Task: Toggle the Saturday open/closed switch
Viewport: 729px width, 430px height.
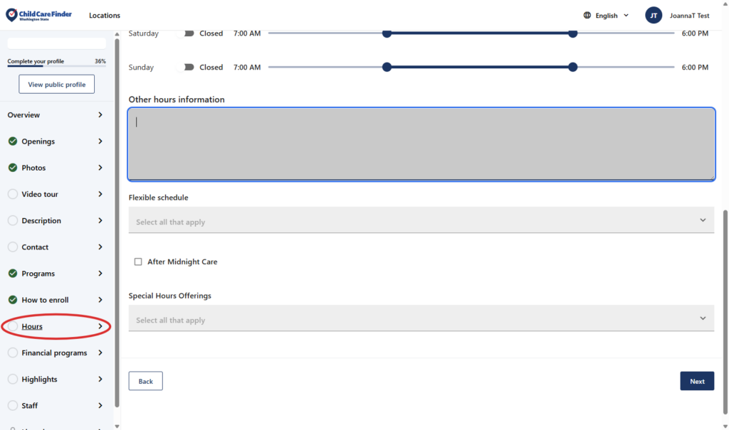Action: (x=189, y=33)
